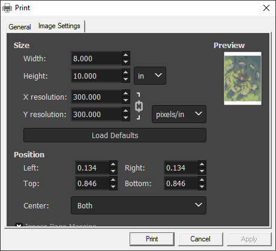Toggle the resolution chain link icon

(139, 106)
